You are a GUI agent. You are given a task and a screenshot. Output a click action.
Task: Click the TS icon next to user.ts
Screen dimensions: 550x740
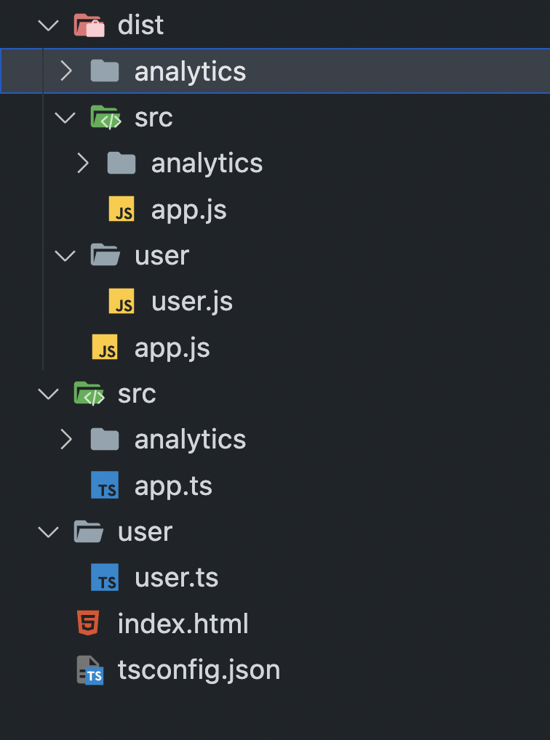pos(105,577)
